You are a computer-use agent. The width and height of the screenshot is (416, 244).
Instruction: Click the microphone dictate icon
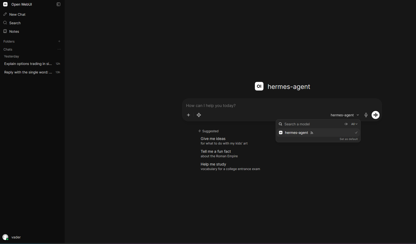pos(366,115)
